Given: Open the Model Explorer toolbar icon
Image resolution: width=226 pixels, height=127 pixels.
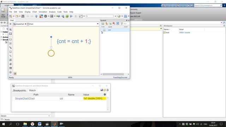Looking at the screenshot, I should coord(52,16).
